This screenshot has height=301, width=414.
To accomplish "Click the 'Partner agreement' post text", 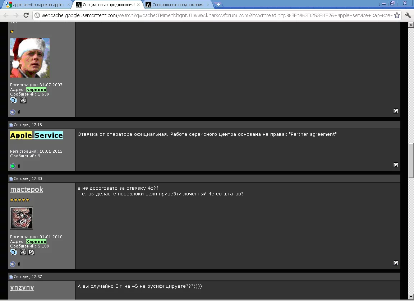I will pyautogui.click(x=207, y=134).
